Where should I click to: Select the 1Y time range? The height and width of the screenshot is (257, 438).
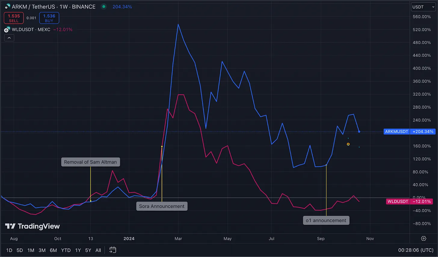point(78,250)
